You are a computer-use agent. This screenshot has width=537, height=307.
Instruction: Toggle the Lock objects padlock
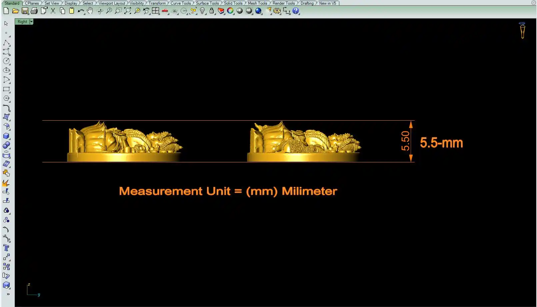coord(212,11)
